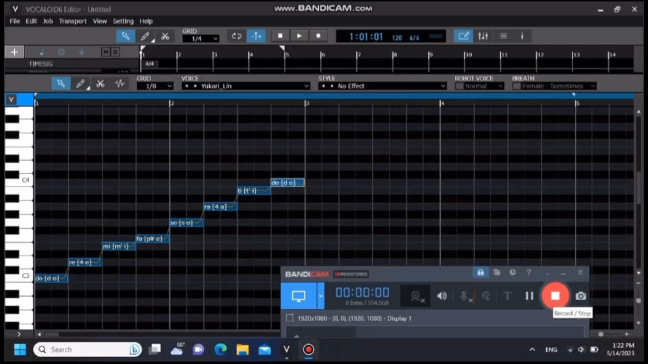
Task: Click Bandicam red Record/Stop button
Action: pyautogui.click(x=555, y=295)
